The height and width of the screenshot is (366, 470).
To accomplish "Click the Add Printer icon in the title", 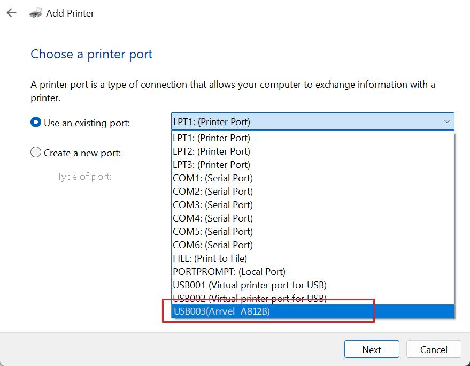I will 36,13.
